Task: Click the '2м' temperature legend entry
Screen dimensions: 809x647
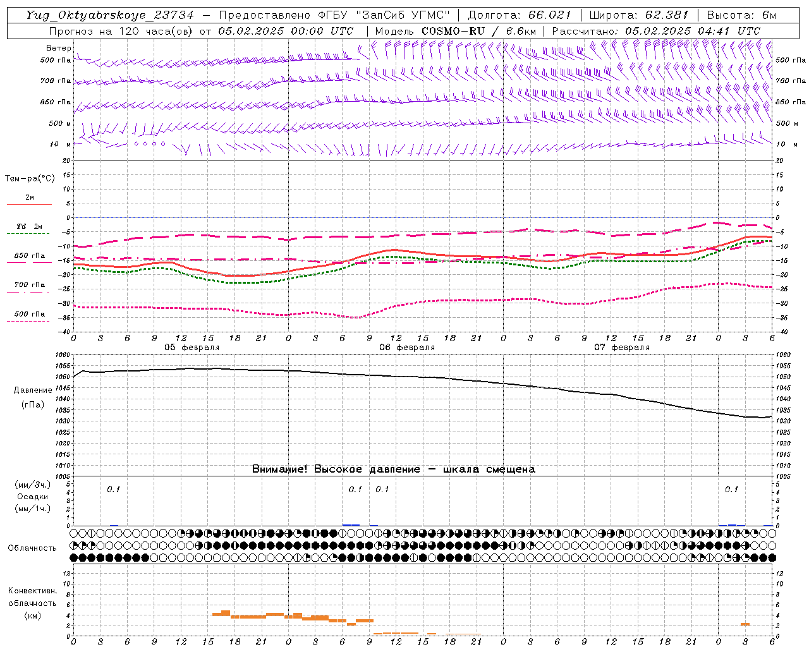Action: click(x=30, y=197)
